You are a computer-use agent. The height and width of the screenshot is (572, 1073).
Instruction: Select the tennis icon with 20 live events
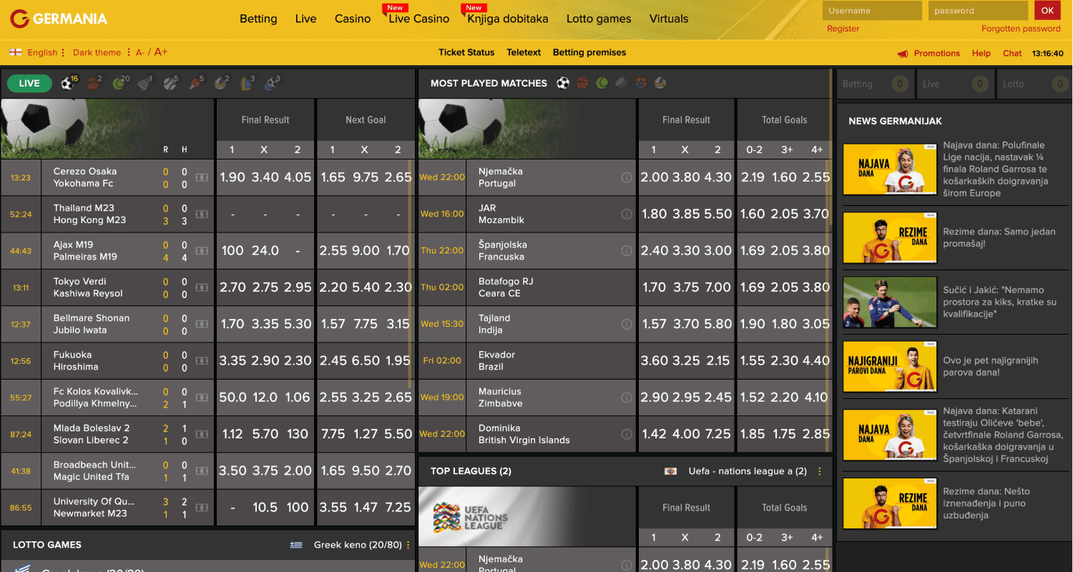(x=120, y=84)
